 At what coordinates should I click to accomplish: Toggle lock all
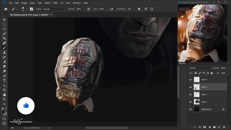(x=212, y=73)
